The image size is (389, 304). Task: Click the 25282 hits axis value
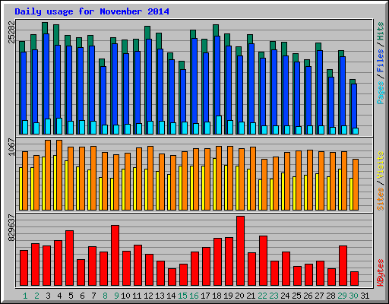pyautogui.click(x=11, y=32)
